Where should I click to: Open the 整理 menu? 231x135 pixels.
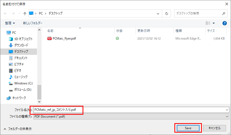click(x=10, y=23)
